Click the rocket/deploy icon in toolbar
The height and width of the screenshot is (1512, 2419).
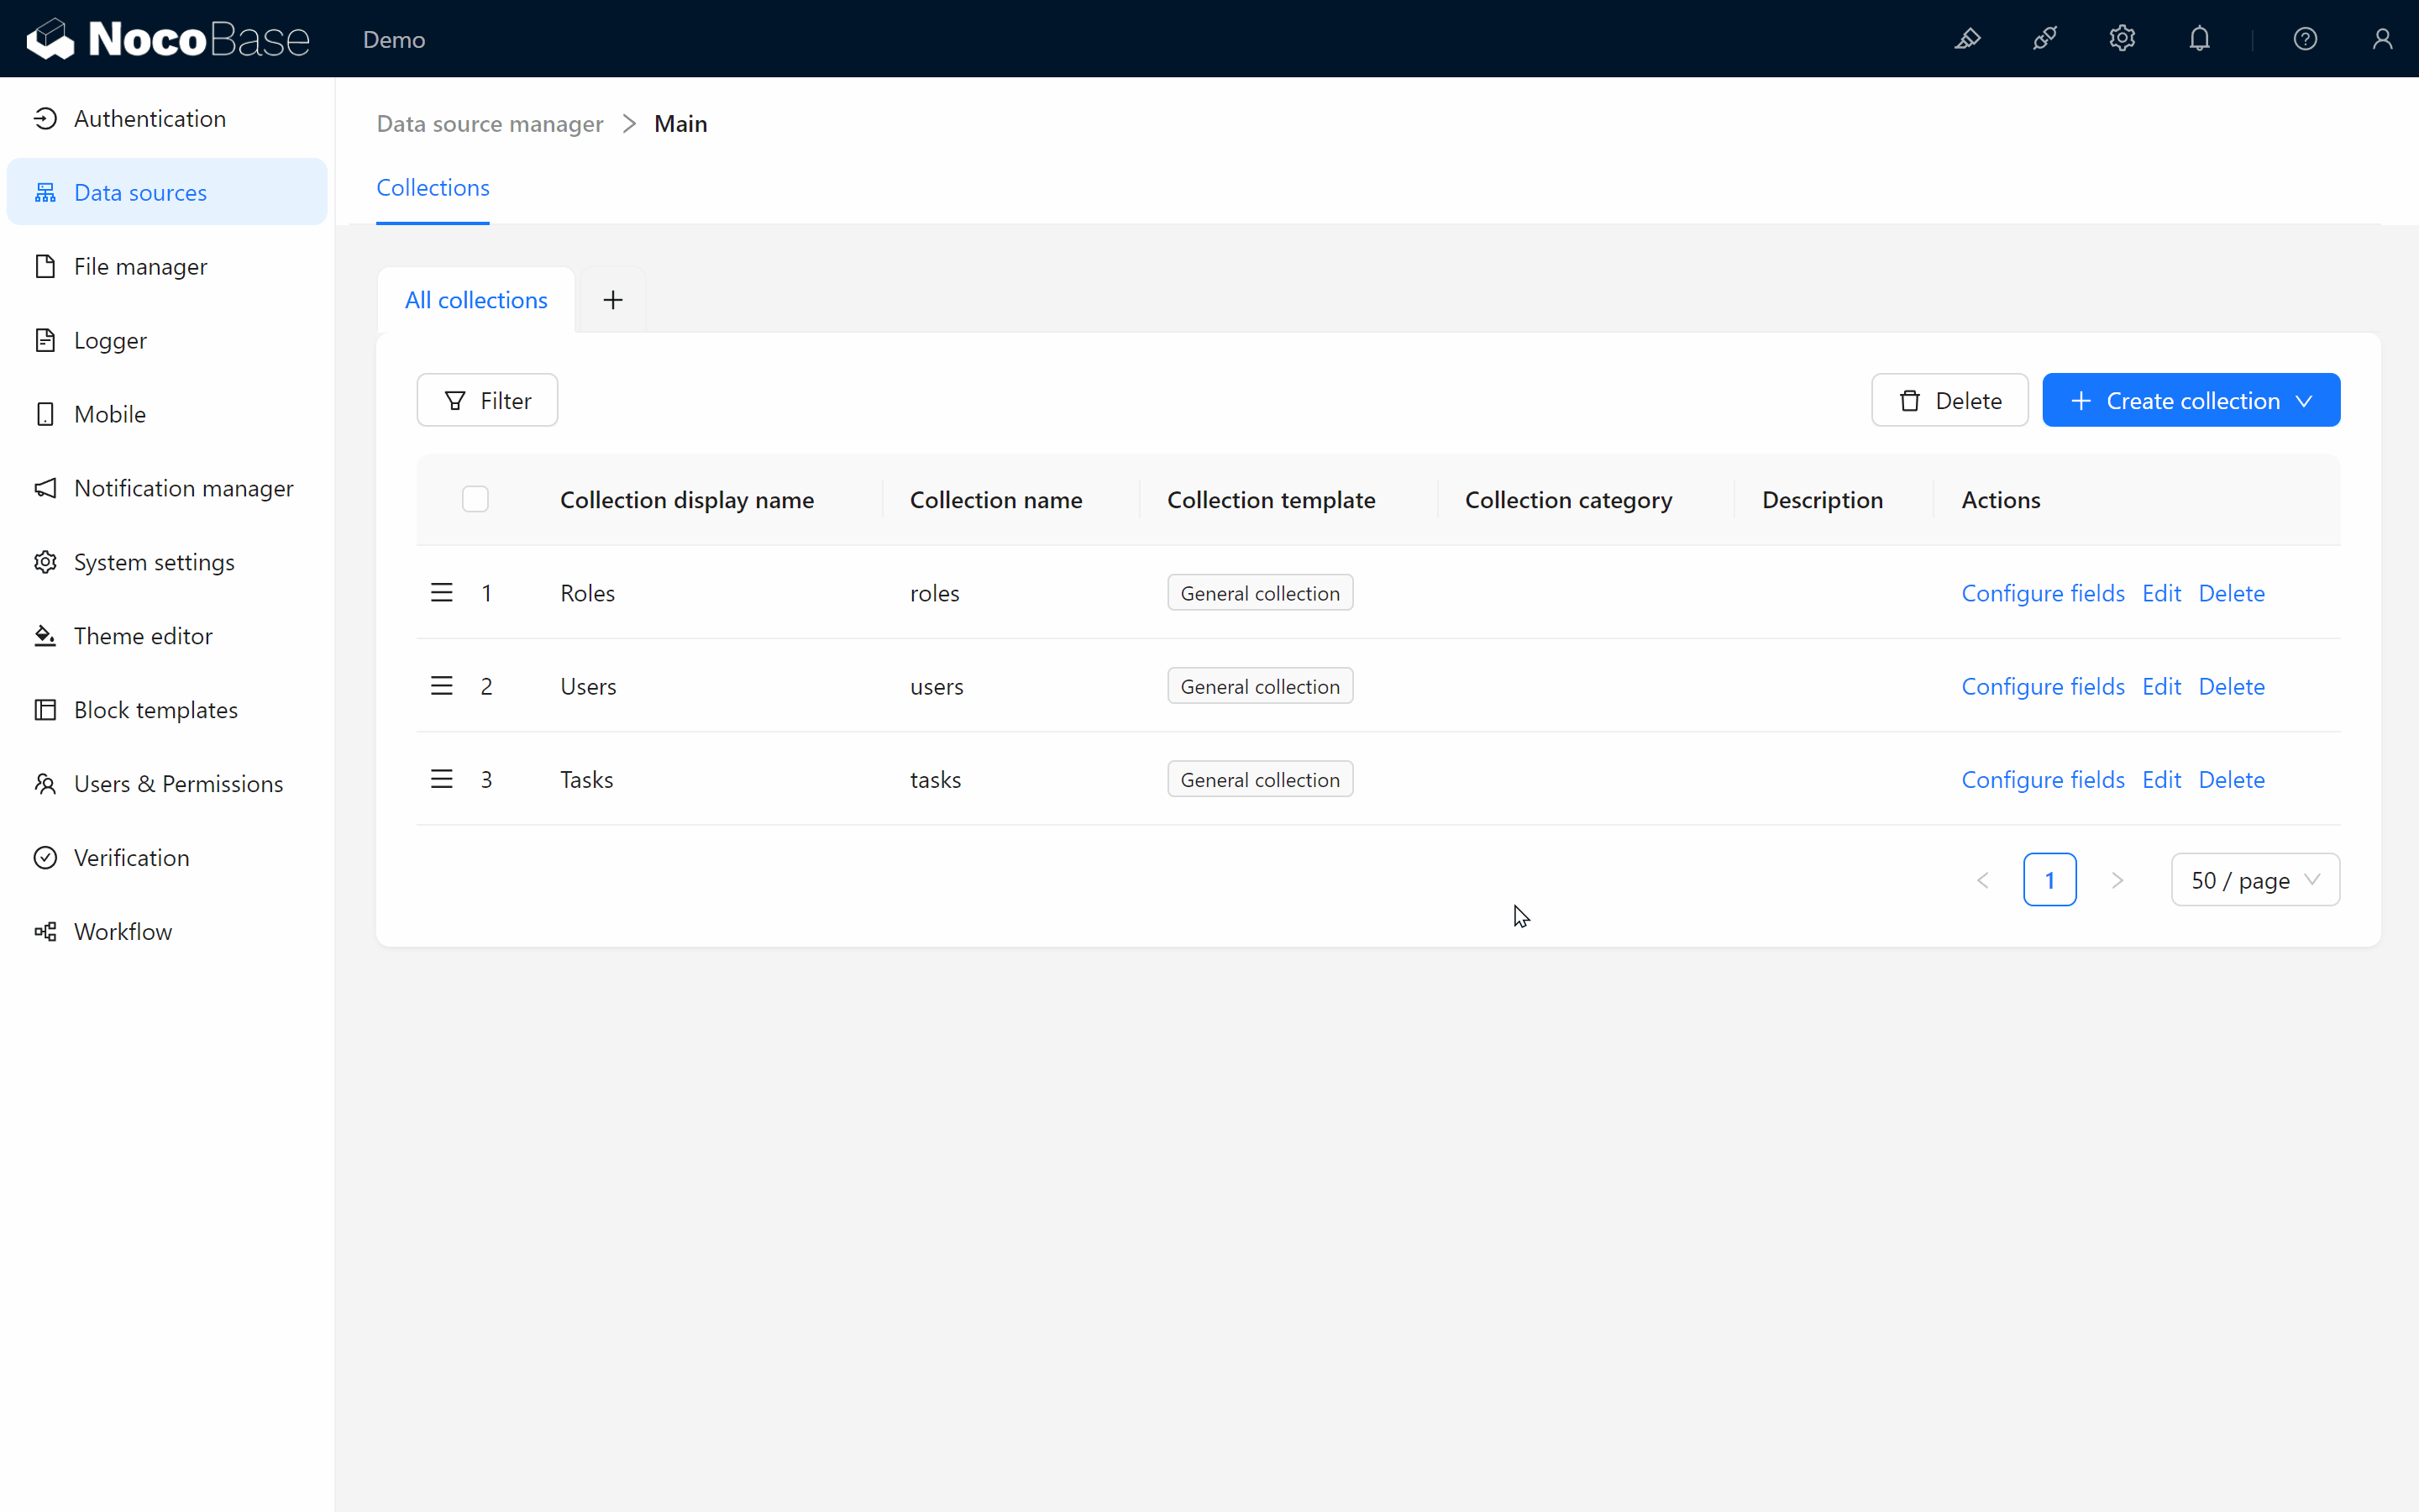click(2046, 39)
